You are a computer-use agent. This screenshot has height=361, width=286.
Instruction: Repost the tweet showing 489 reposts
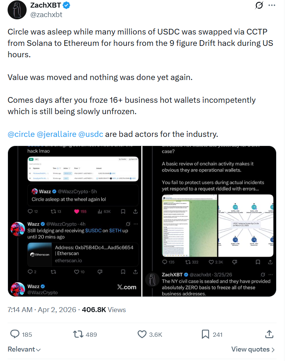78,334
